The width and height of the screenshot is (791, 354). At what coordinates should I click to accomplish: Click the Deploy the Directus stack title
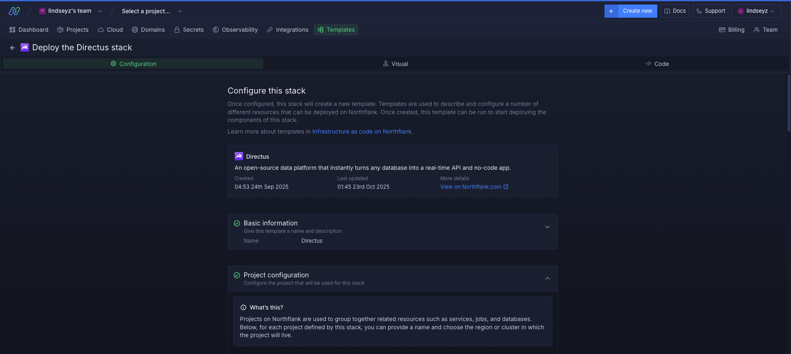click(x=82, y=47)
